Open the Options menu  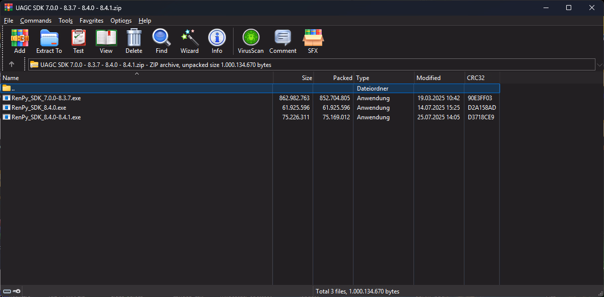pyautogui.click(x=121, y=21)
